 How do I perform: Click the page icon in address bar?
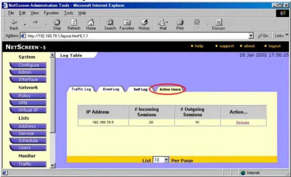coord(23,36)
